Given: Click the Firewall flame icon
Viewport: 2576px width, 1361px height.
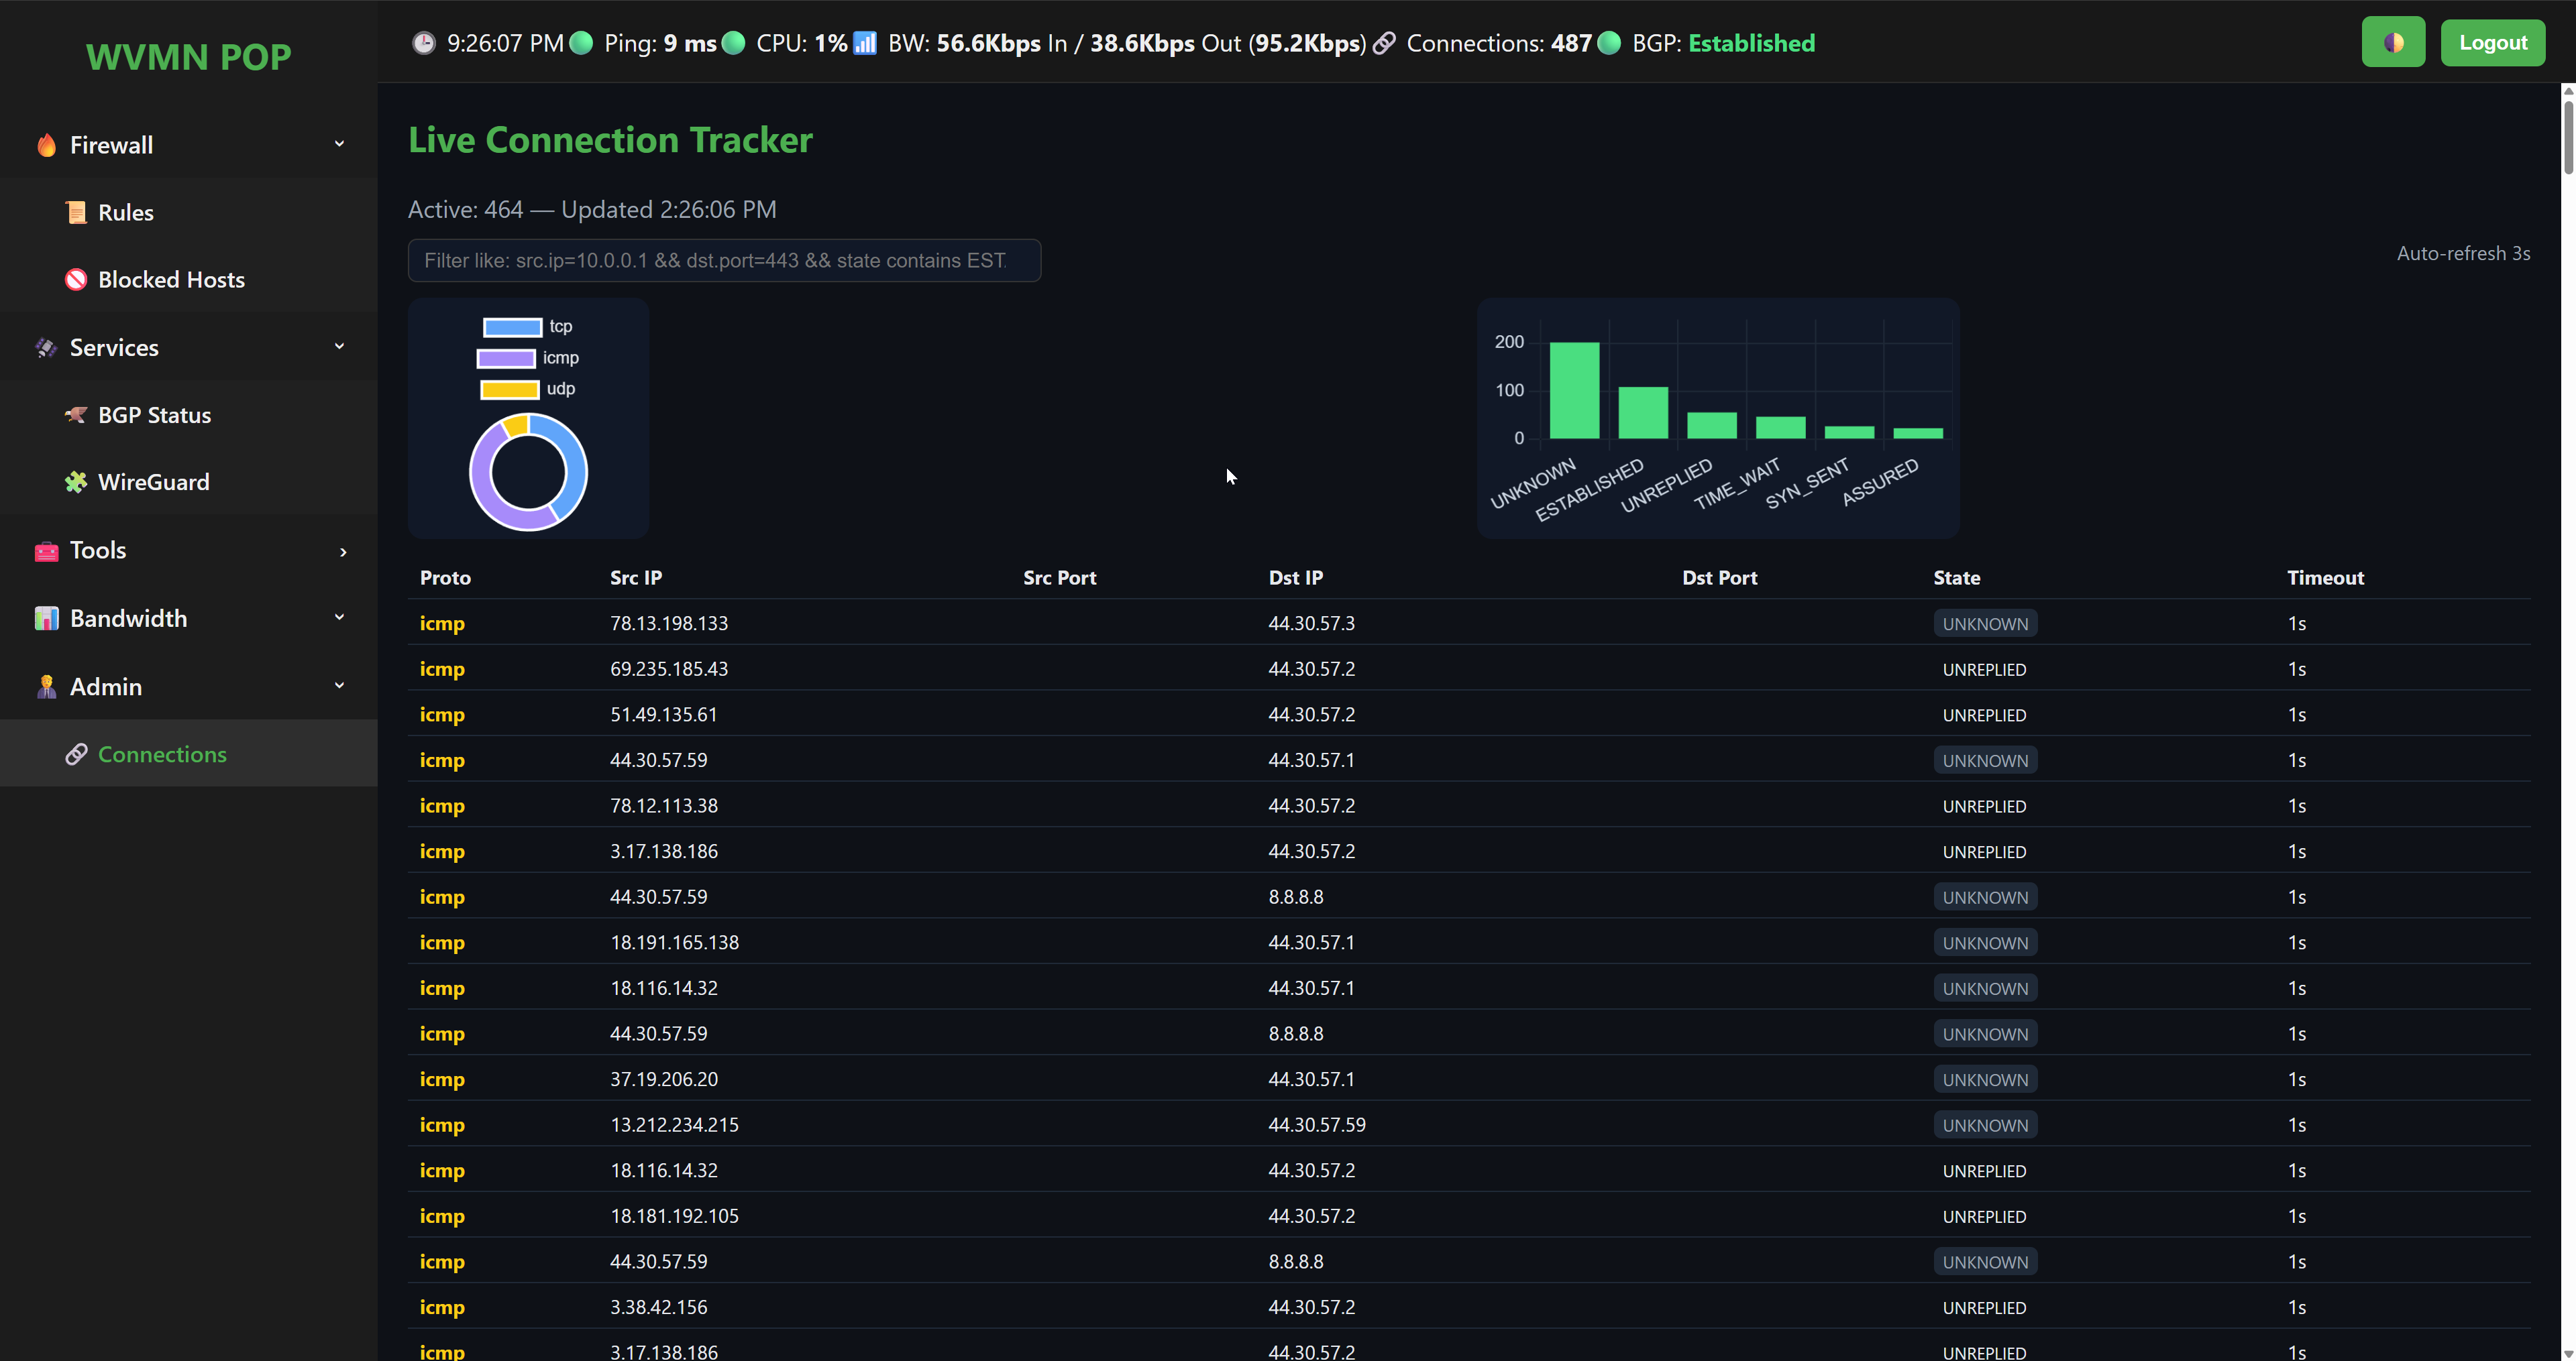Looking at the screenshot, I should pos(46,145).
